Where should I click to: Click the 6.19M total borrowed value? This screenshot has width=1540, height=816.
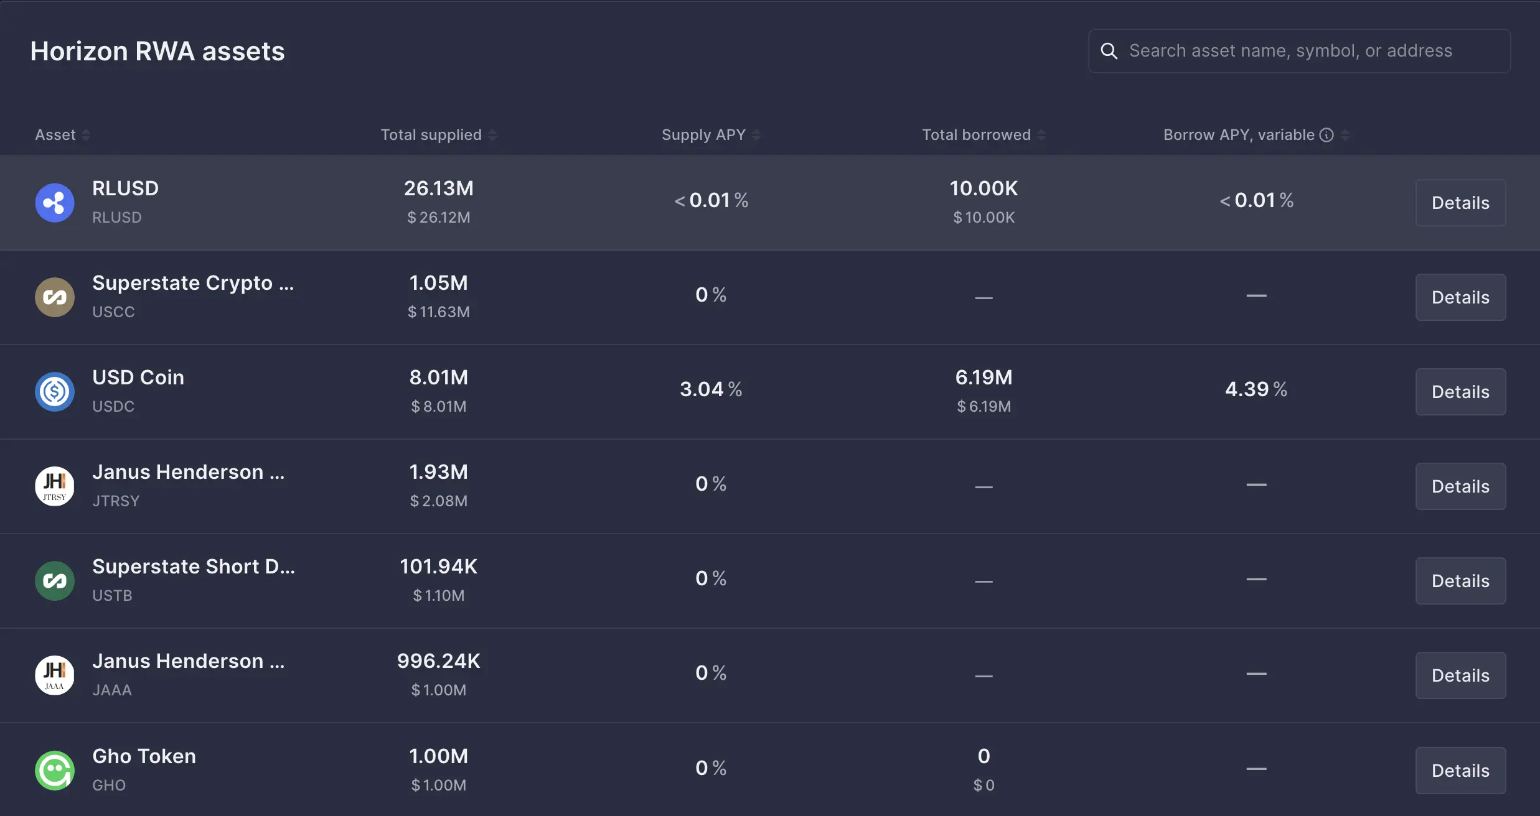[x=984, y=378]
